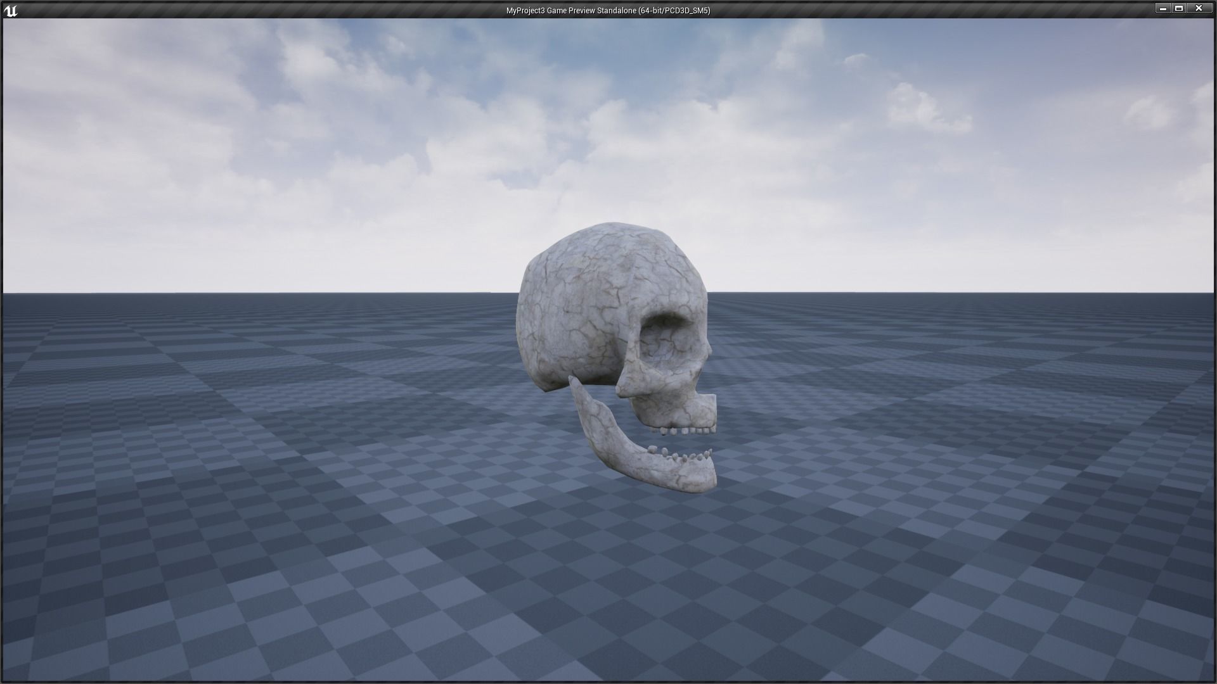Minimize the Game Preview window
The height and width of the screenshot is (684, 1217).
tap(1163, 8)
